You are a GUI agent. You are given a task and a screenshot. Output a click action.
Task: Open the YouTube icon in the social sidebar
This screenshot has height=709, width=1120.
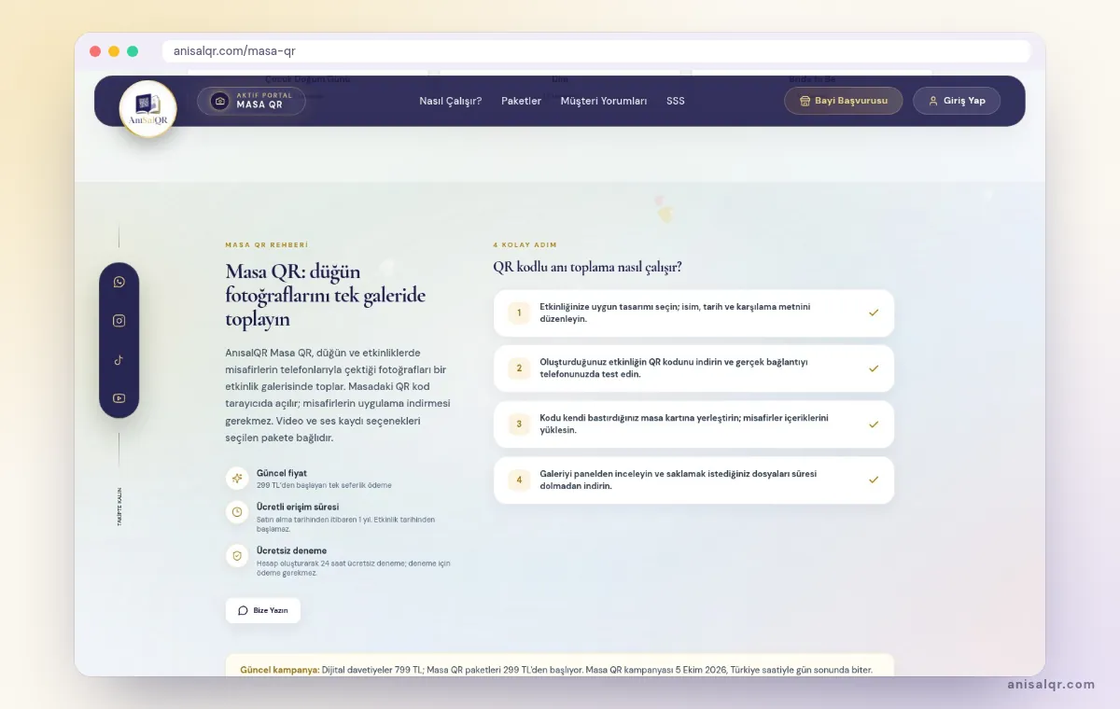tap(119, 398)
